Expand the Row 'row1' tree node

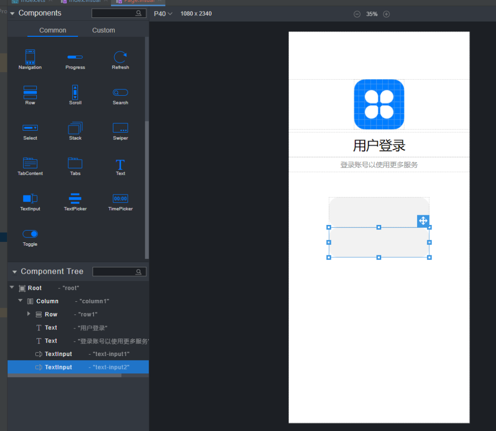pyautogui.click(x=29, y=314)
